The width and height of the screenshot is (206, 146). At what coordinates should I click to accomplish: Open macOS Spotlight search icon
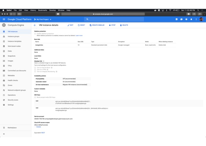tap(198, 10)
